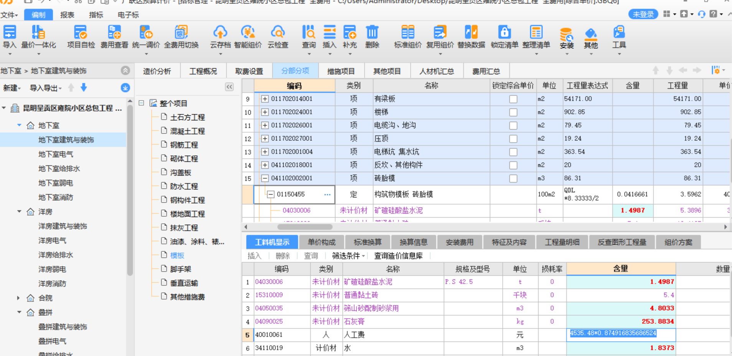Click the 人工费 含量 formula input field
This screenshot has height=356, width=732.
pyautogui.click(x=621, y=335)
